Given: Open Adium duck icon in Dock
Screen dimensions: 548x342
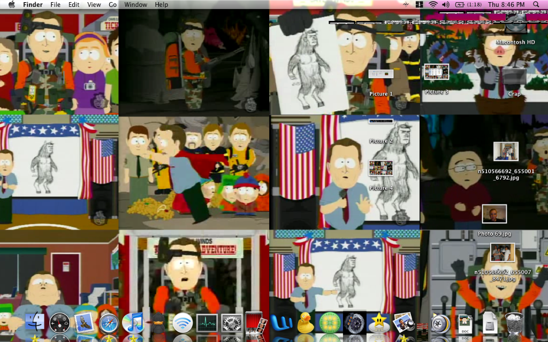Looking at the screenshot, I should pos(158,323).
